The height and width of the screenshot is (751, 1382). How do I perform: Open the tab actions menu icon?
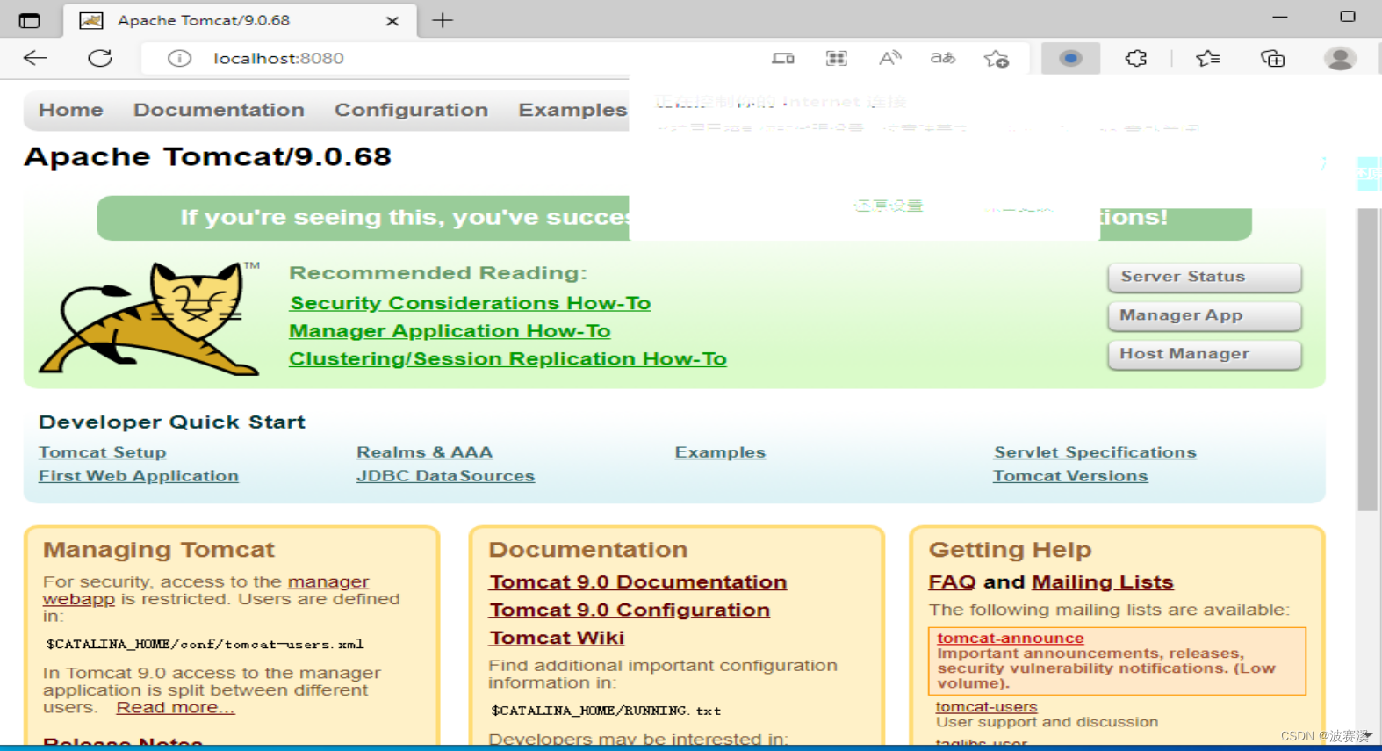[30, 20]
